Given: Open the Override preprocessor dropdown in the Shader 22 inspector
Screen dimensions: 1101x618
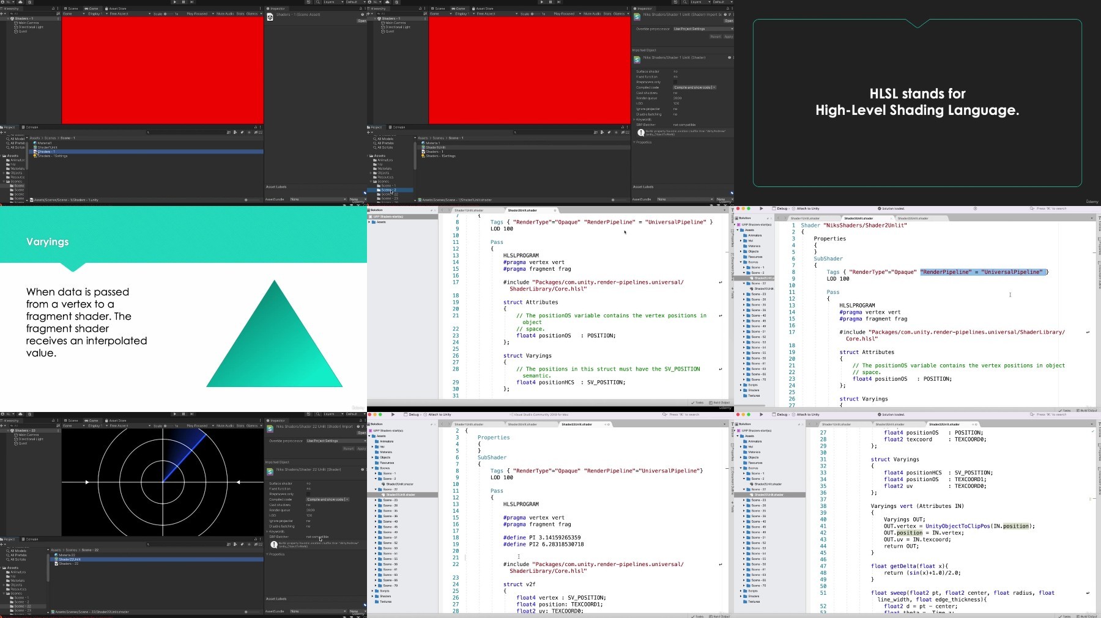Looking at the screenshot, I should click(335, 441).
